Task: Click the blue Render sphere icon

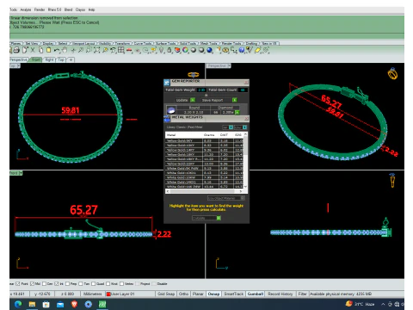Action: point(210,50)
